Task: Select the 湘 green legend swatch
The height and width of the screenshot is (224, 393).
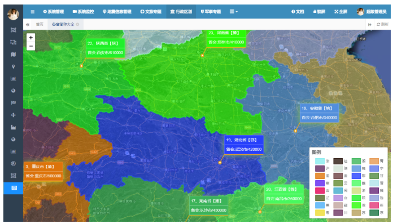Action: pyautogui.click(x=356, y=161)
